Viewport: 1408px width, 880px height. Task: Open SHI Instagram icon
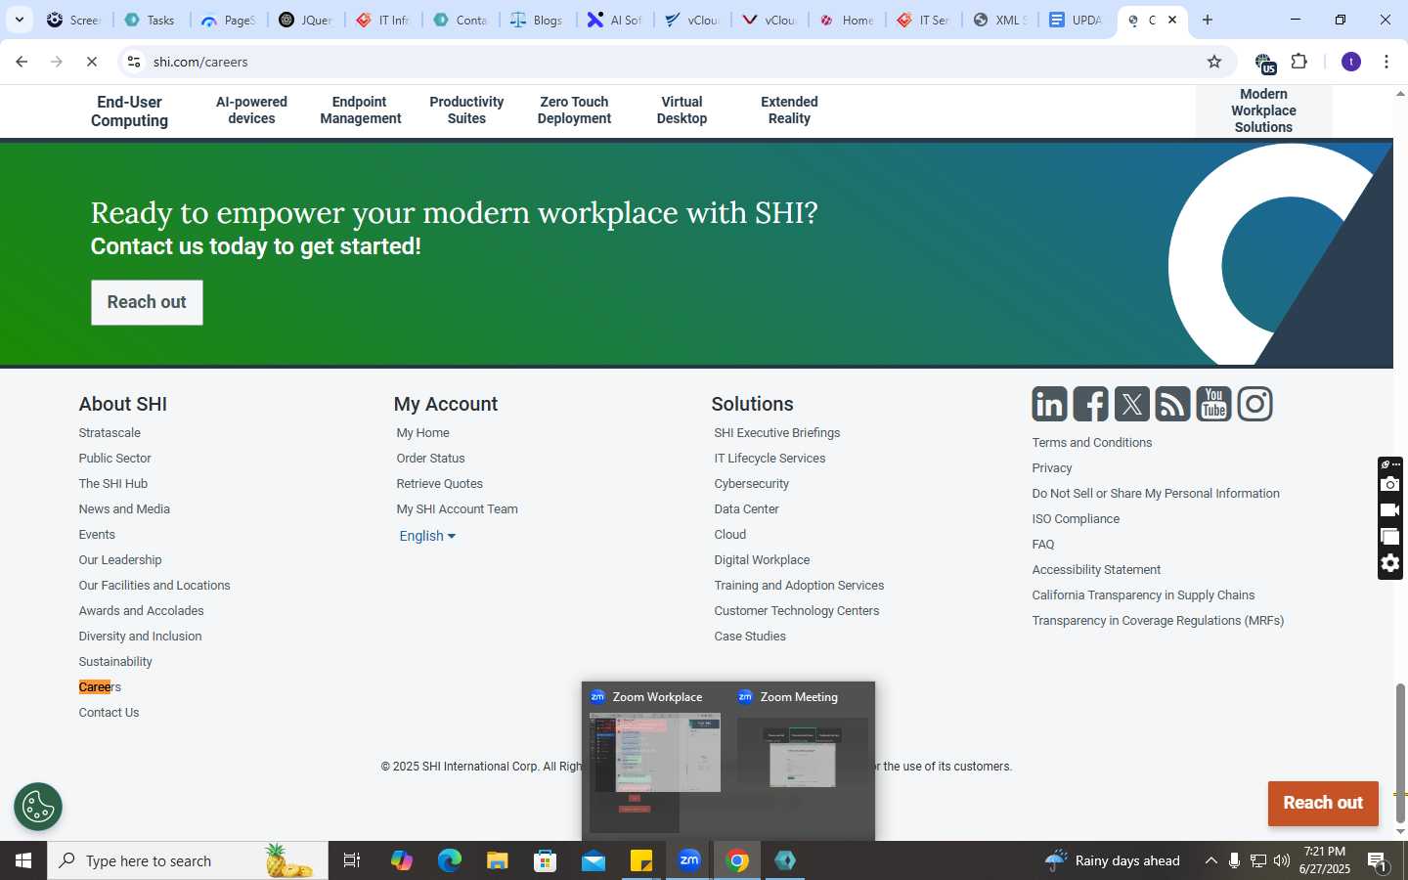pyautogui.click(x=1254, y=404)
